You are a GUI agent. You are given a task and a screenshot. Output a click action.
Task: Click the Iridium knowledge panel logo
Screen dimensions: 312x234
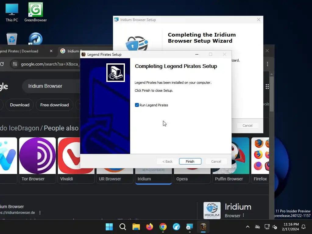coord(212,210)
